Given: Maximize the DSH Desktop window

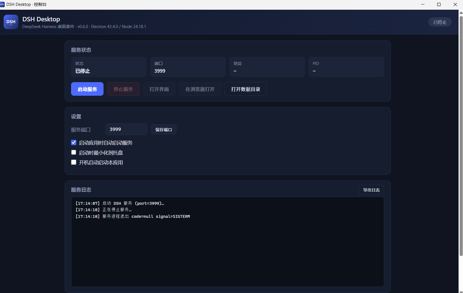Looking at the screenshot, I should coord(439,4).
